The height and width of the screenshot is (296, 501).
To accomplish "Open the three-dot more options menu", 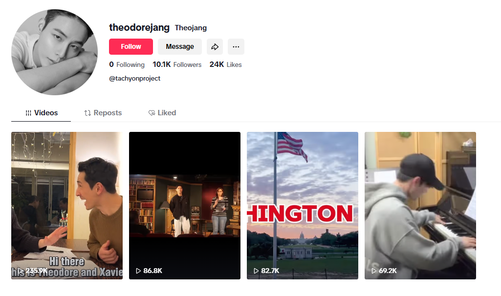I will (236, 47).
